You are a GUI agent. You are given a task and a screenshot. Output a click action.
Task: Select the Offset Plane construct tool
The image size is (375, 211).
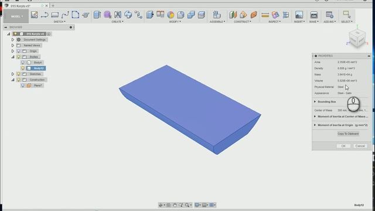coord(233,15)
